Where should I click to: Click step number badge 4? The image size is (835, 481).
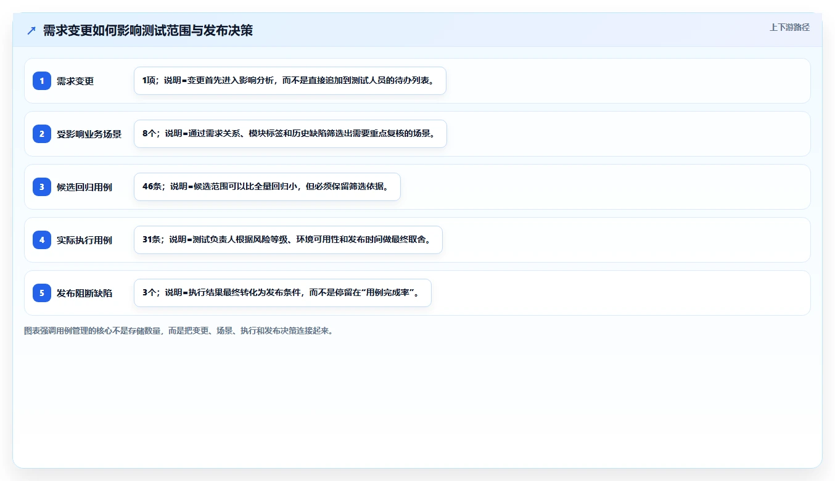point(42,240)
